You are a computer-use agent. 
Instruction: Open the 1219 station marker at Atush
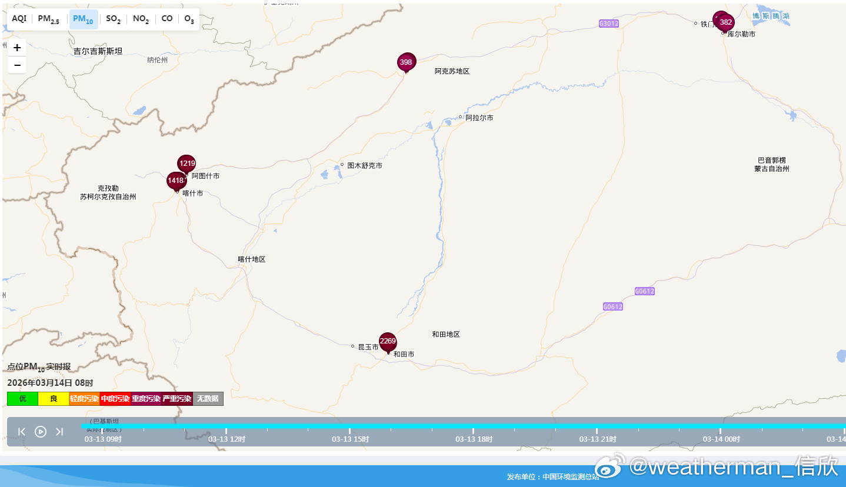(187, 164)
